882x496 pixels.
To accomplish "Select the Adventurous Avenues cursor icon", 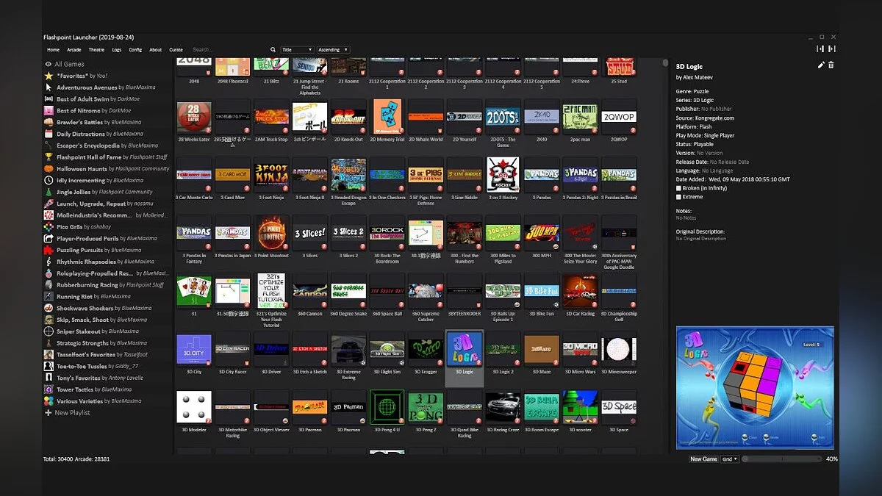I will (49, 87).
